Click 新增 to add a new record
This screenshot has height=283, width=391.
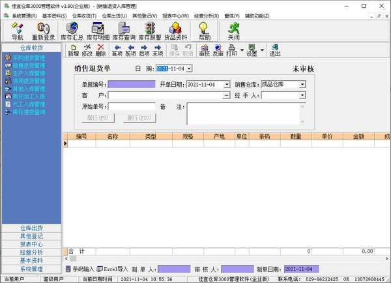tap(73, 50)
